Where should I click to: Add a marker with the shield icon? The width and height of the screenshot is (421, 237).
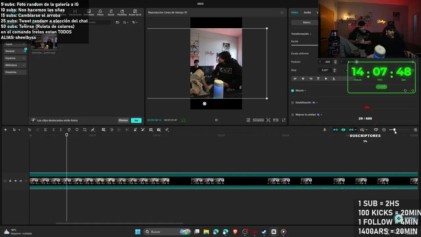click(x=77, y=130)
